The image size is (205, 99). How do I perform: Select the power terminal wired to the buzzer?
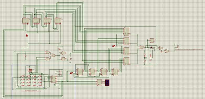(x=175, y=44)
